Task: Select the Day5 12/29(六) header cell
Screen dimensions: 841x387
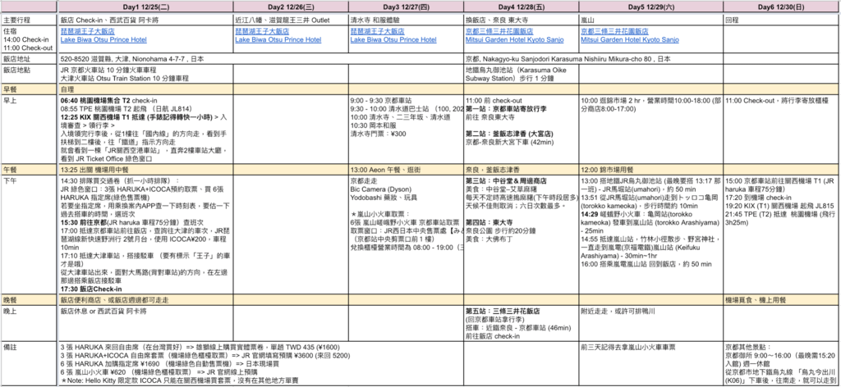Action: click(650, 7)
